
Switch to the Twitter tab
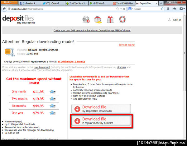tap(53, 3)
